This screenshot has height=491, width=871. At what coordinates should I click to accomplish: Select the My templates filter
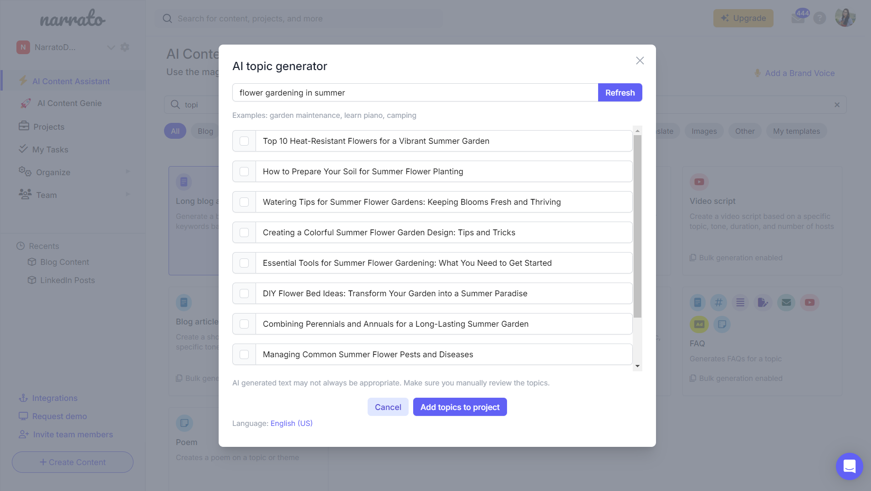point(796,131)
